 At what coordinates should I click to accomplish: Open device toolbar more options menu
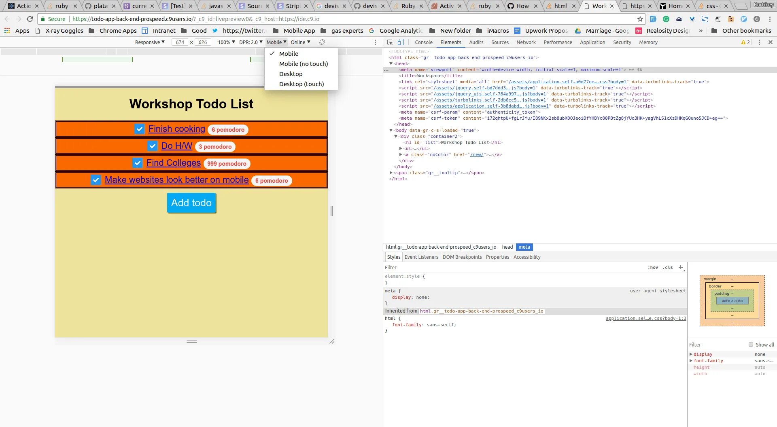(375, 42)
